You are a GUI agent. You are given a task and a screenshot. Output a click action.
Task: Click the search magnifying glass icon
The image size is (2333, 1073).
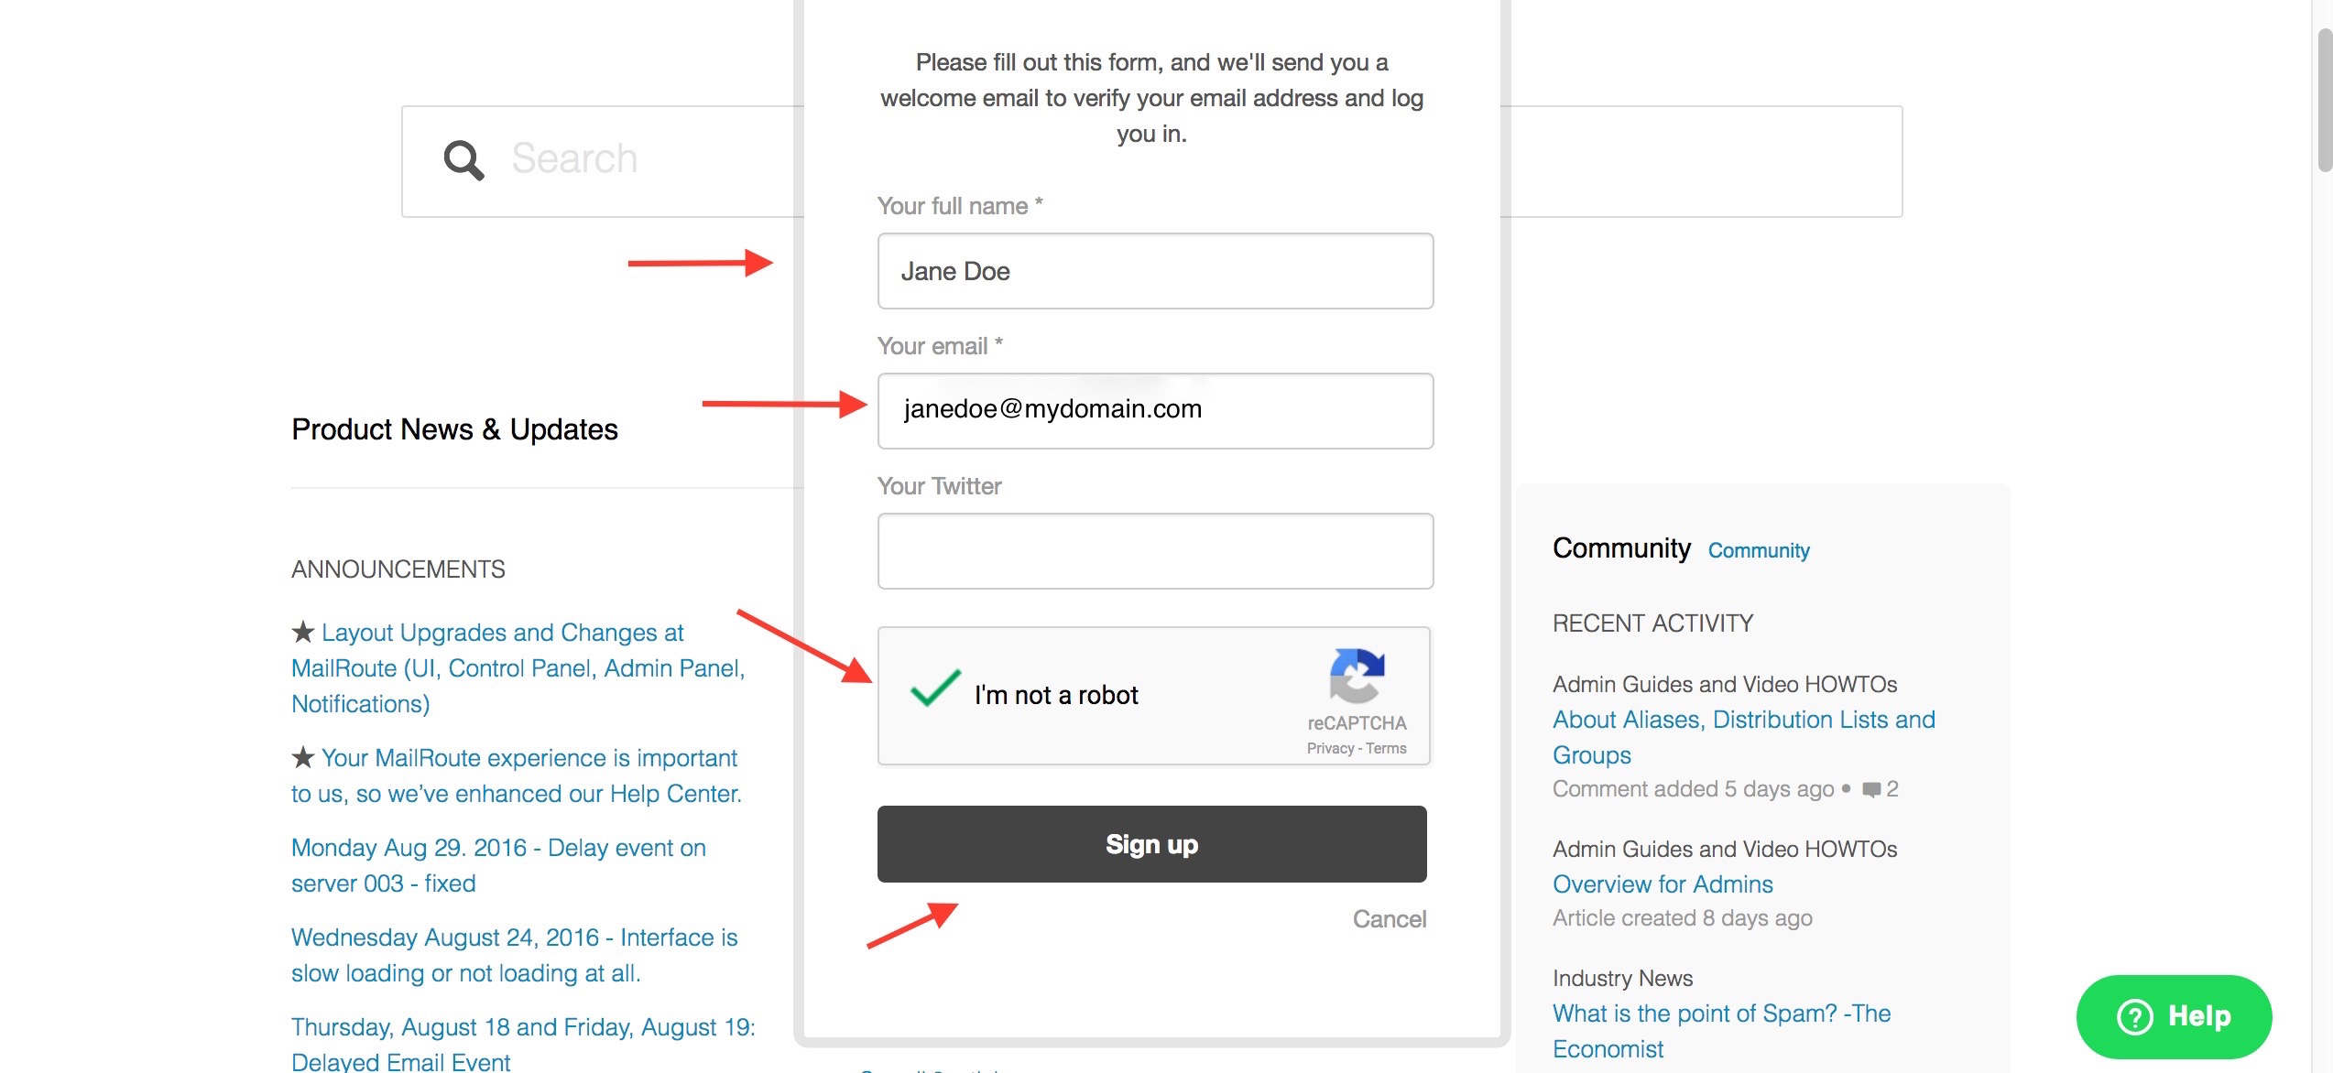(x=463, y=160)
